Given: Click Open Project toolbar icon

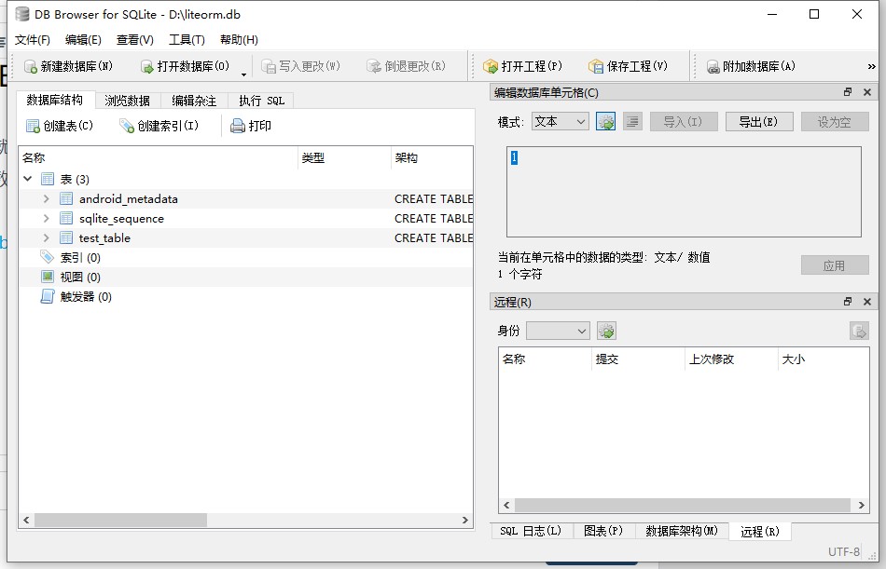Looking at the screenshot, I should tap(491, 67).
